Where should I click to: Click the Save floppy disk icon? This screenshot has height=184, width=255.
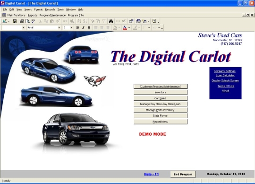pyautogui.click(x=15, y=21)
